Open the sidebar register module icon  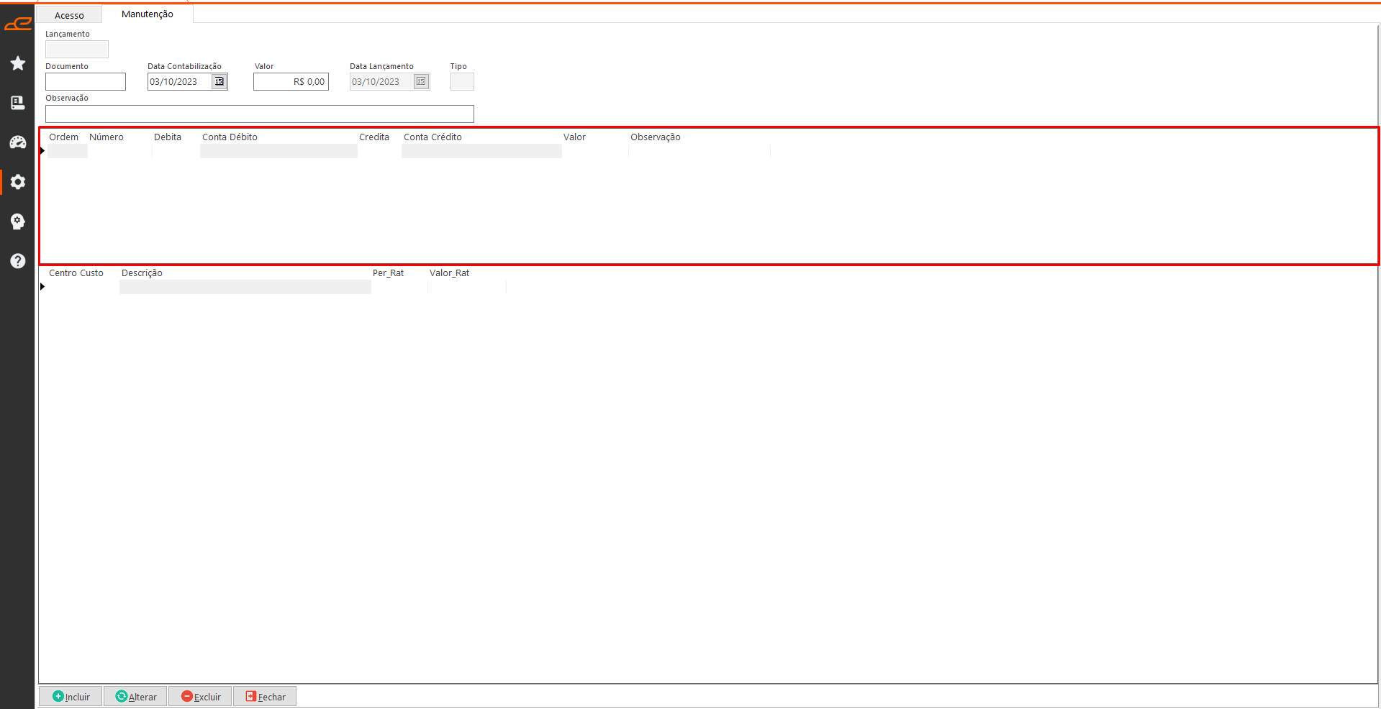pos(18,103)
